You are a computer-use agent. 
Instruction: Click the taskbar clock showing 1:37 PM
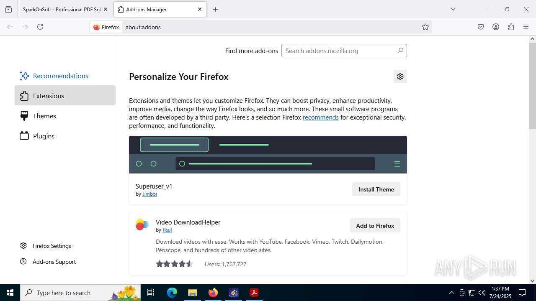500,293
